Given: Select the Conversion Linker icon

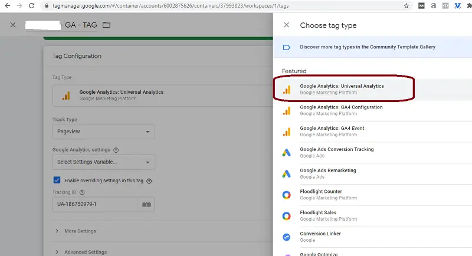Looking at the screenshot, I should coord(287,237).
